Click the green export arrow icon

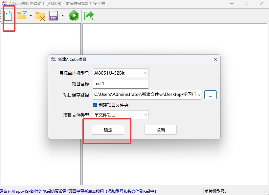pyautogui.click(x=89, y=16)
